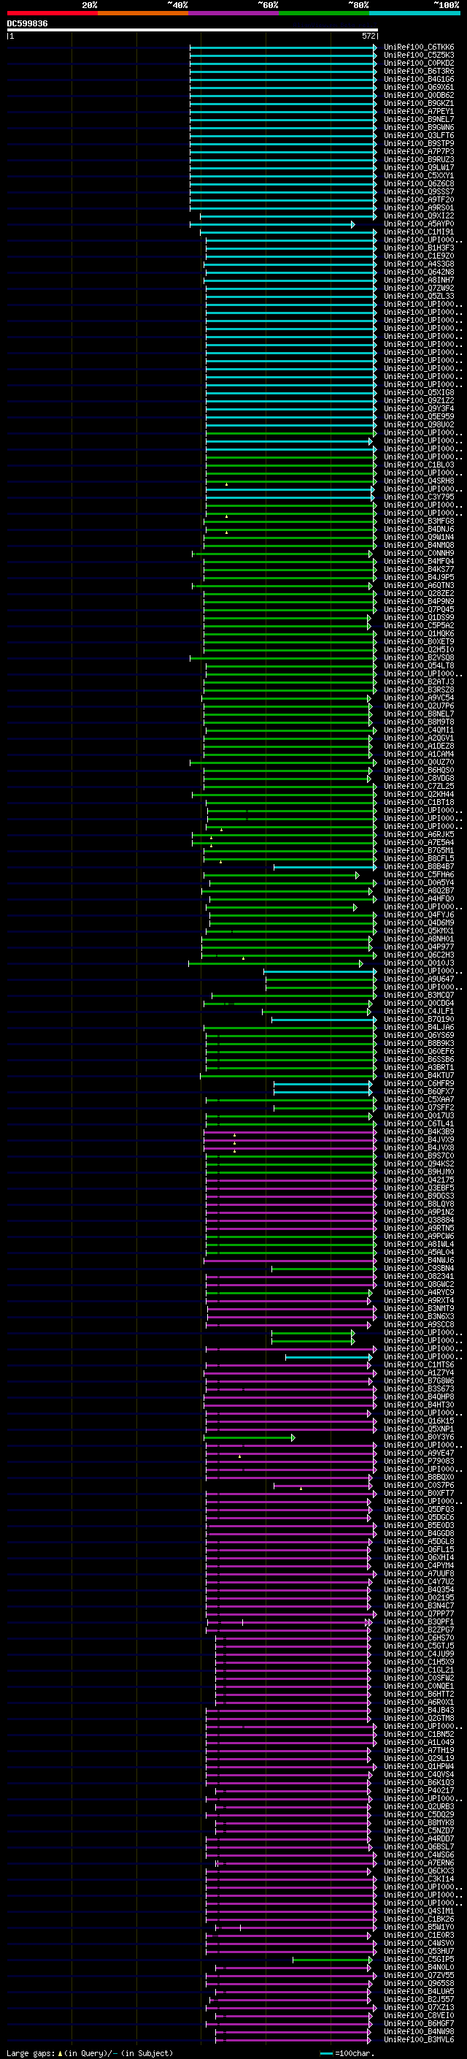Open hit UniRef100_A6QTN3
467x2059 pixels.
tap(419, 586)
